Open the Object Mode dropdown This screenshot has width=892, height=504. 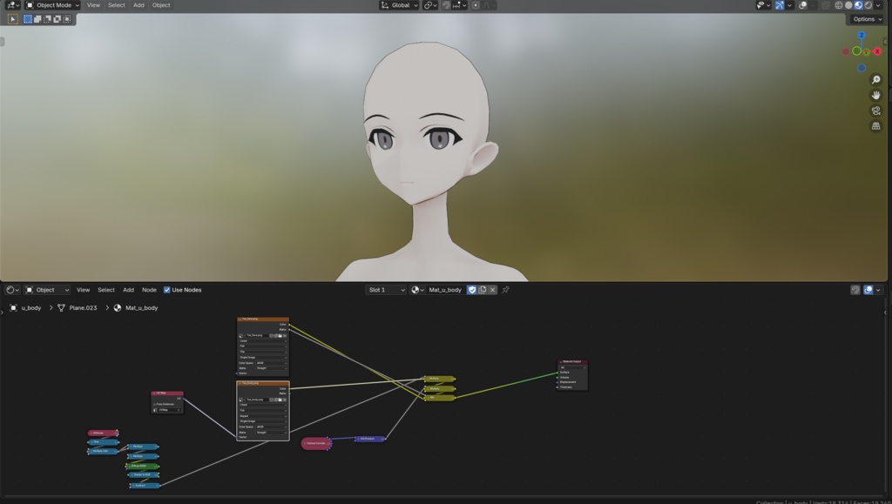[x=50, y=5]
